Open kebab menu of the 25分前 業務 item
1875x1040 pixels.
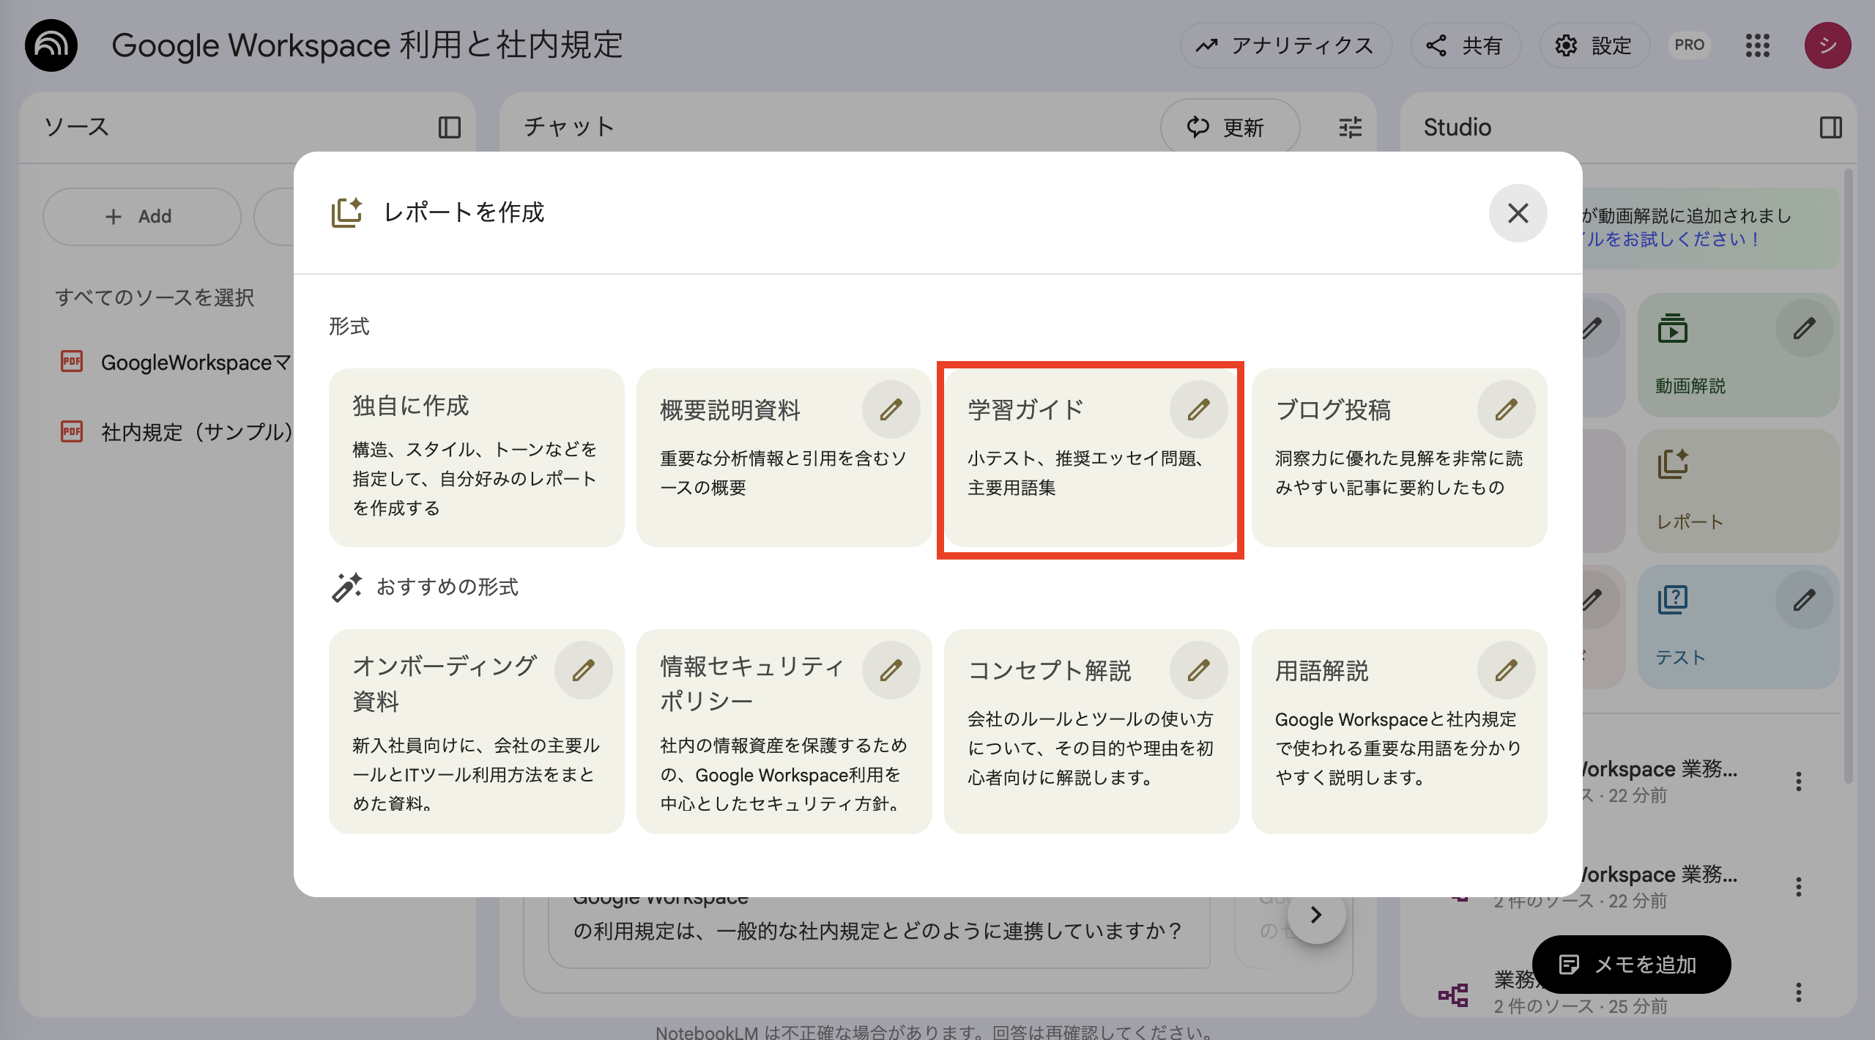click(x=1798, y=992)
